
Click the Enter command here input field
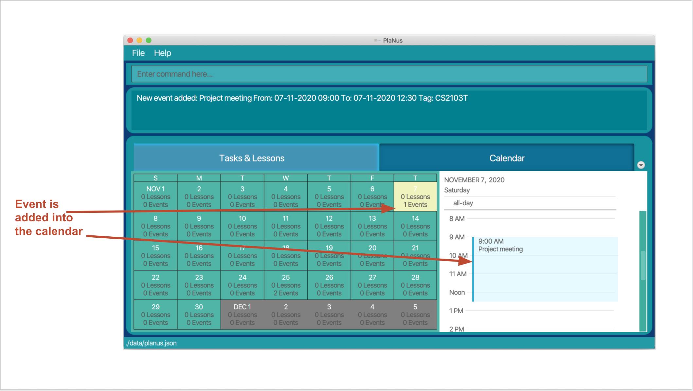389,74
